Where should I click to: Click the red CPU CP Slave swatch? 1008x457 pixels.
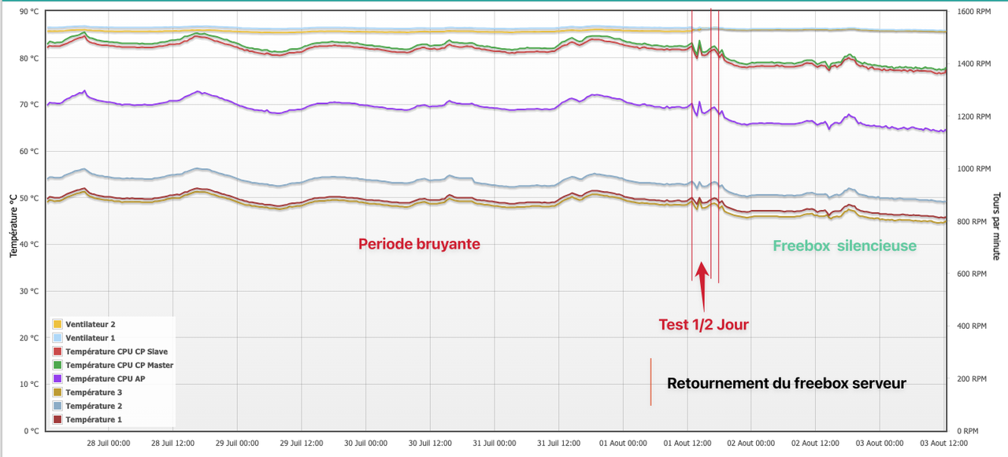pos(57,352)
